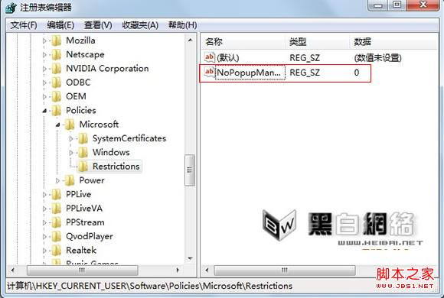Expand the SystemCertificates tree node
This screenshot has height=298, width=444.
click(71, 138)
